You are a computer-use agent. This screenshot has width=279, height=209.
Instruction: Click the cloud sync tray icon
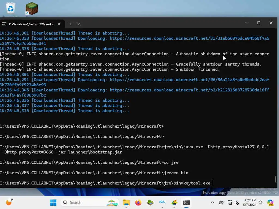pyautogui.click(x=221, y=202)
